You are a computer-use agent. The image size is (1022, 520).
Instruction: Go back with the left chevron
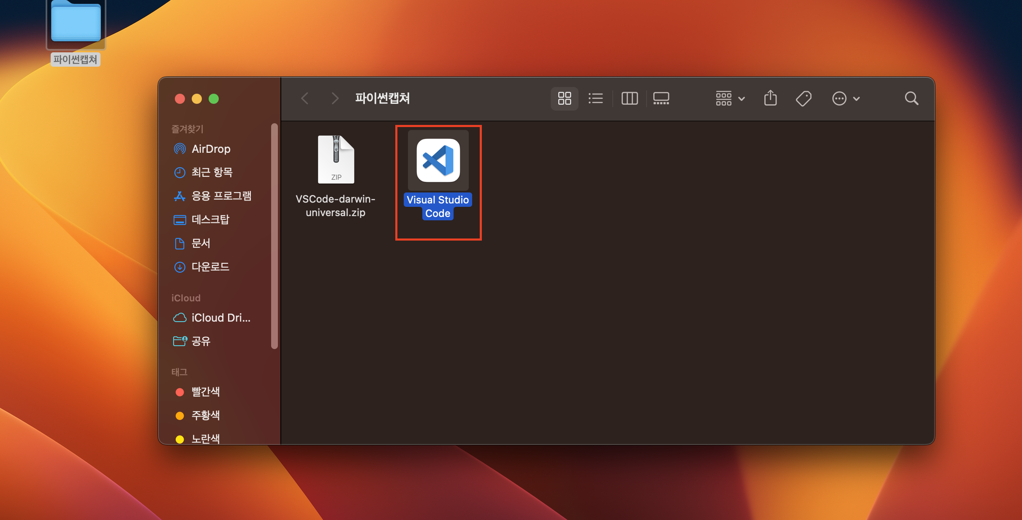[305, 98]
